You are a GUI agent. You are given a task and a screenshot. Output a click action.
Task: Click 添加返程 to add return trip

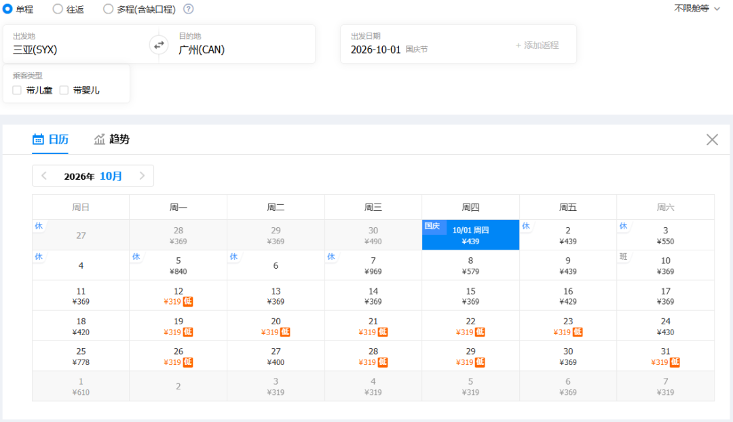pos(537,45)
